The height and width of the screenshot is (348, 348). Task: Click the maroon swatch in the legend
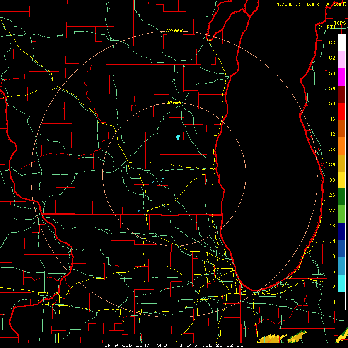coord(341,94)
